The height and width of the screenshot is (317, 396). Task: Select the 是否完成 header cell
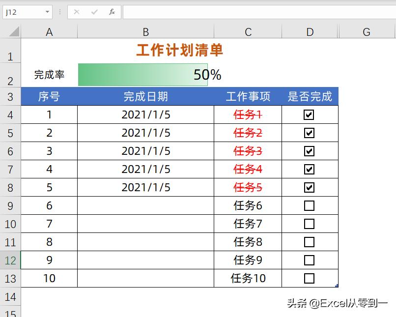coord(310,97)
